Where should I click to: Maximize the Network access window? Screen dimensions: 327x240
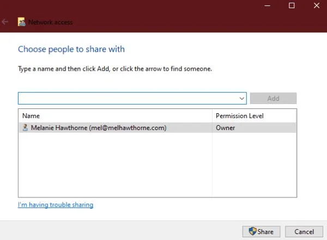pyautogui.click(x=292, y=5)
